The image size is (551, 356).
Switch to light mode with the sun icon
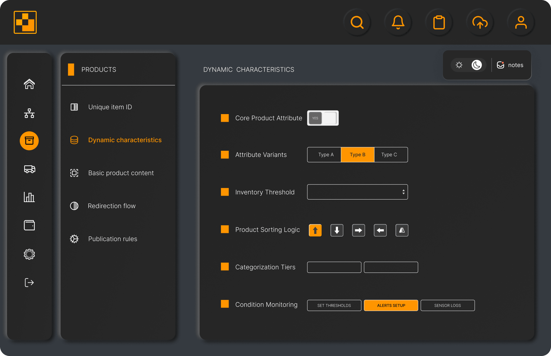(459, 65)
